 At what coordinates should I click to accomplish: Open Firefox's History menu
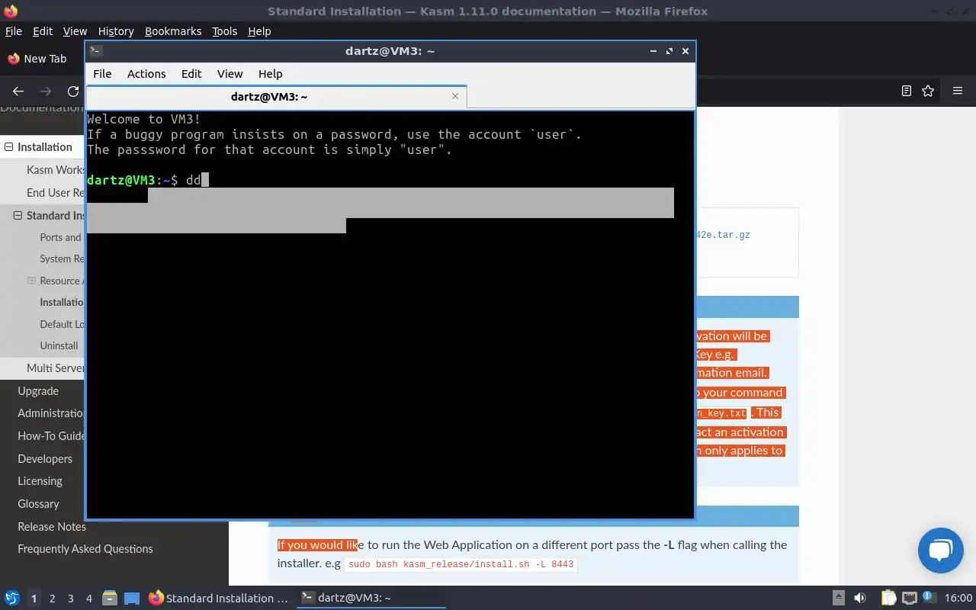pyautogui.click(x=116, y=31)
